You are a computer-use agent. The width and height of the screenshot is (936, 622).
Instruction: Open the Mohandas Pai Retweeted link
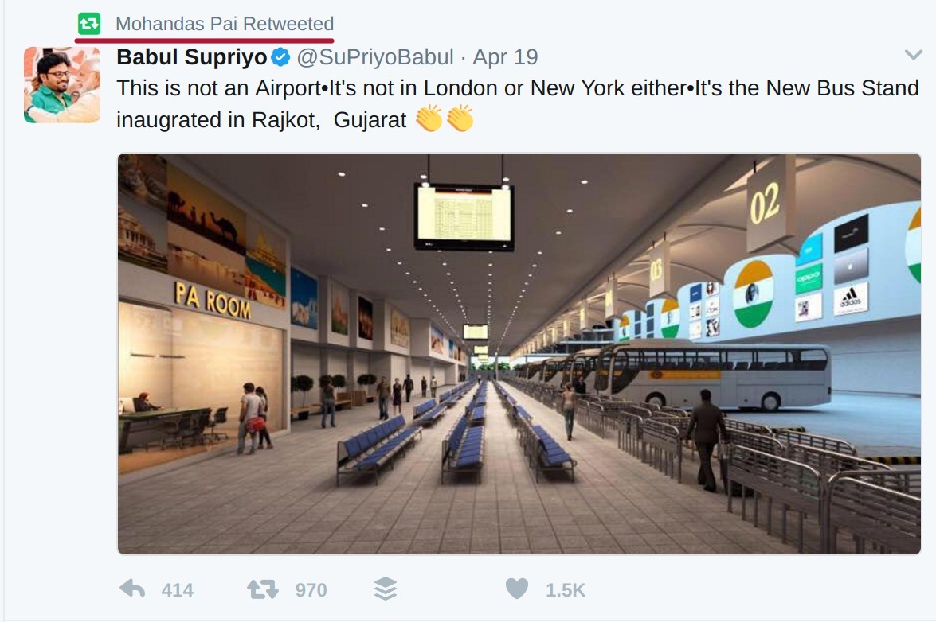pos(224,24)
